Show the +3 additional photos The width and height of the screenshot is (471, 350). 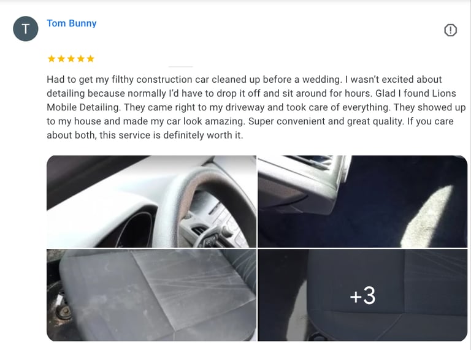[362, 295]
